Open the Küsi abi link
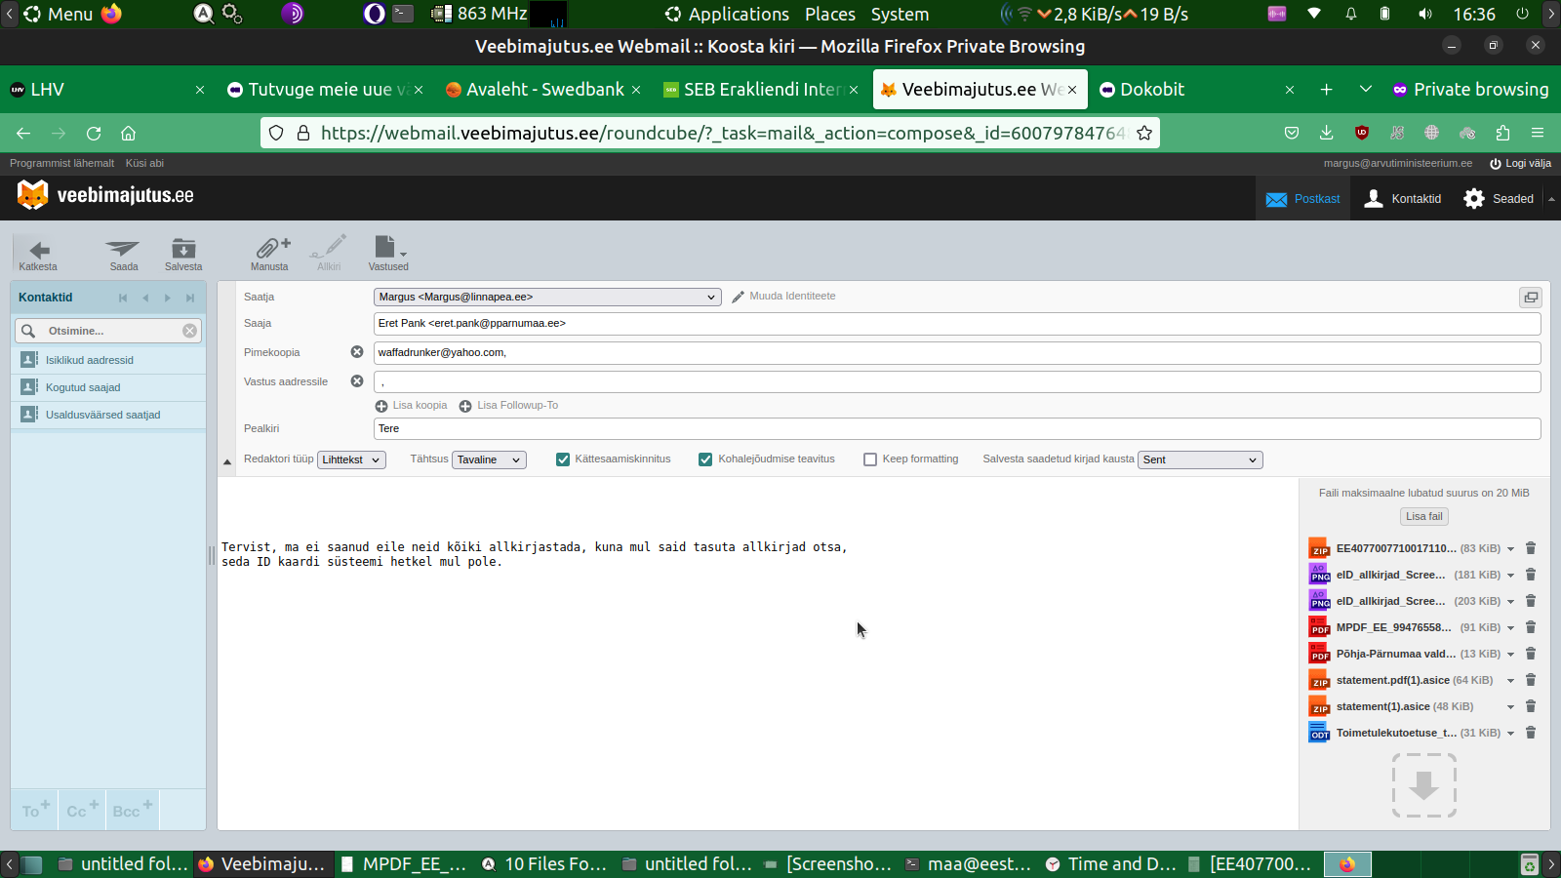 pyautogui.click(x=144, y=163)
